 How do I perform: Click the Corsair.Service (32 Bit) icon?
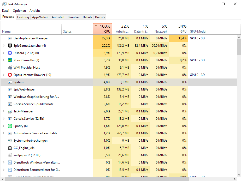pos(10,119)
